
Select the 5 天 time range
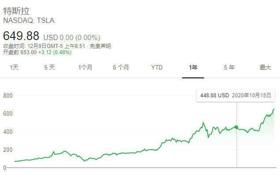coord(49,67)
